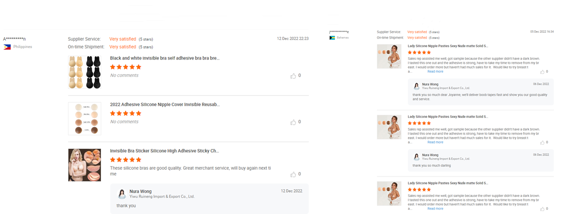Click the Bahamas flag icon
Viewport: 571px width, 214px height.
(332, 38)
